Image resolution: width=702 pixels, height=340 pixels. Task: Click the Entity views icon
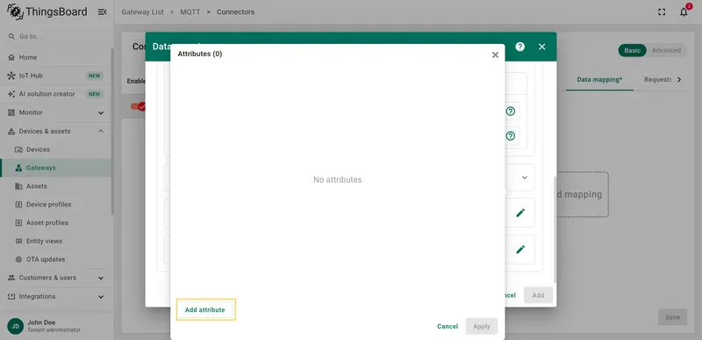(x=18, y=241)
